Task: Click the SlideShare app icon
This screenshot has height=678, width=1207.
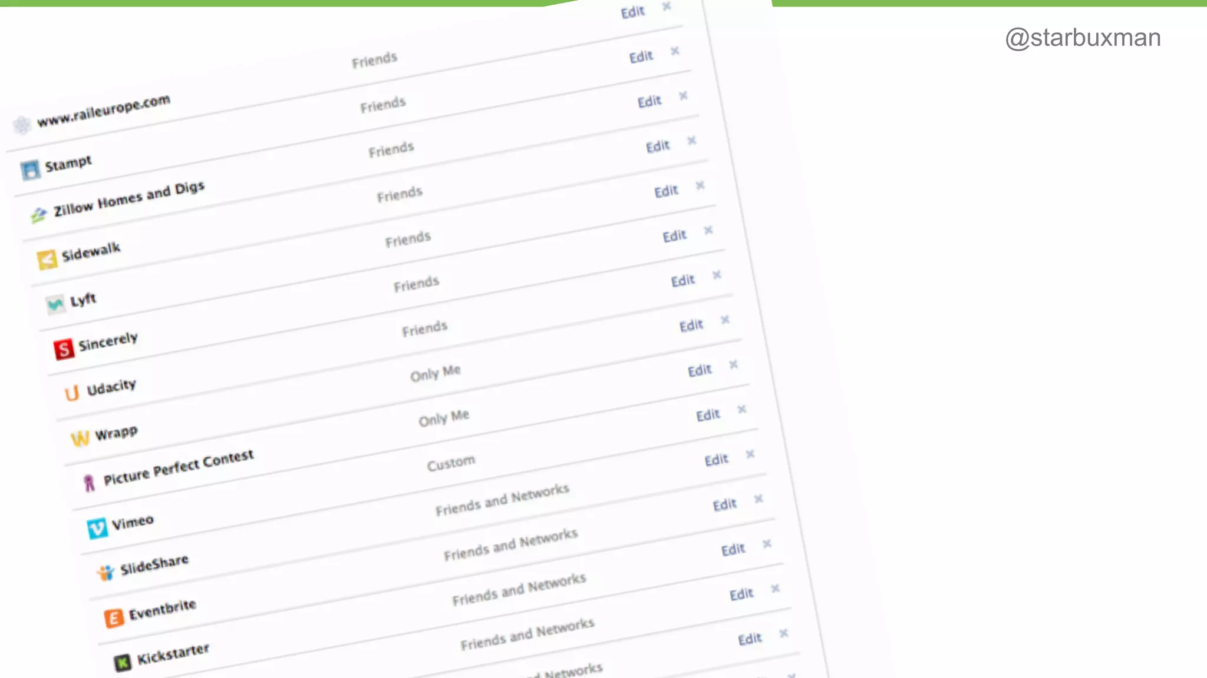Action: coord(105,573)
